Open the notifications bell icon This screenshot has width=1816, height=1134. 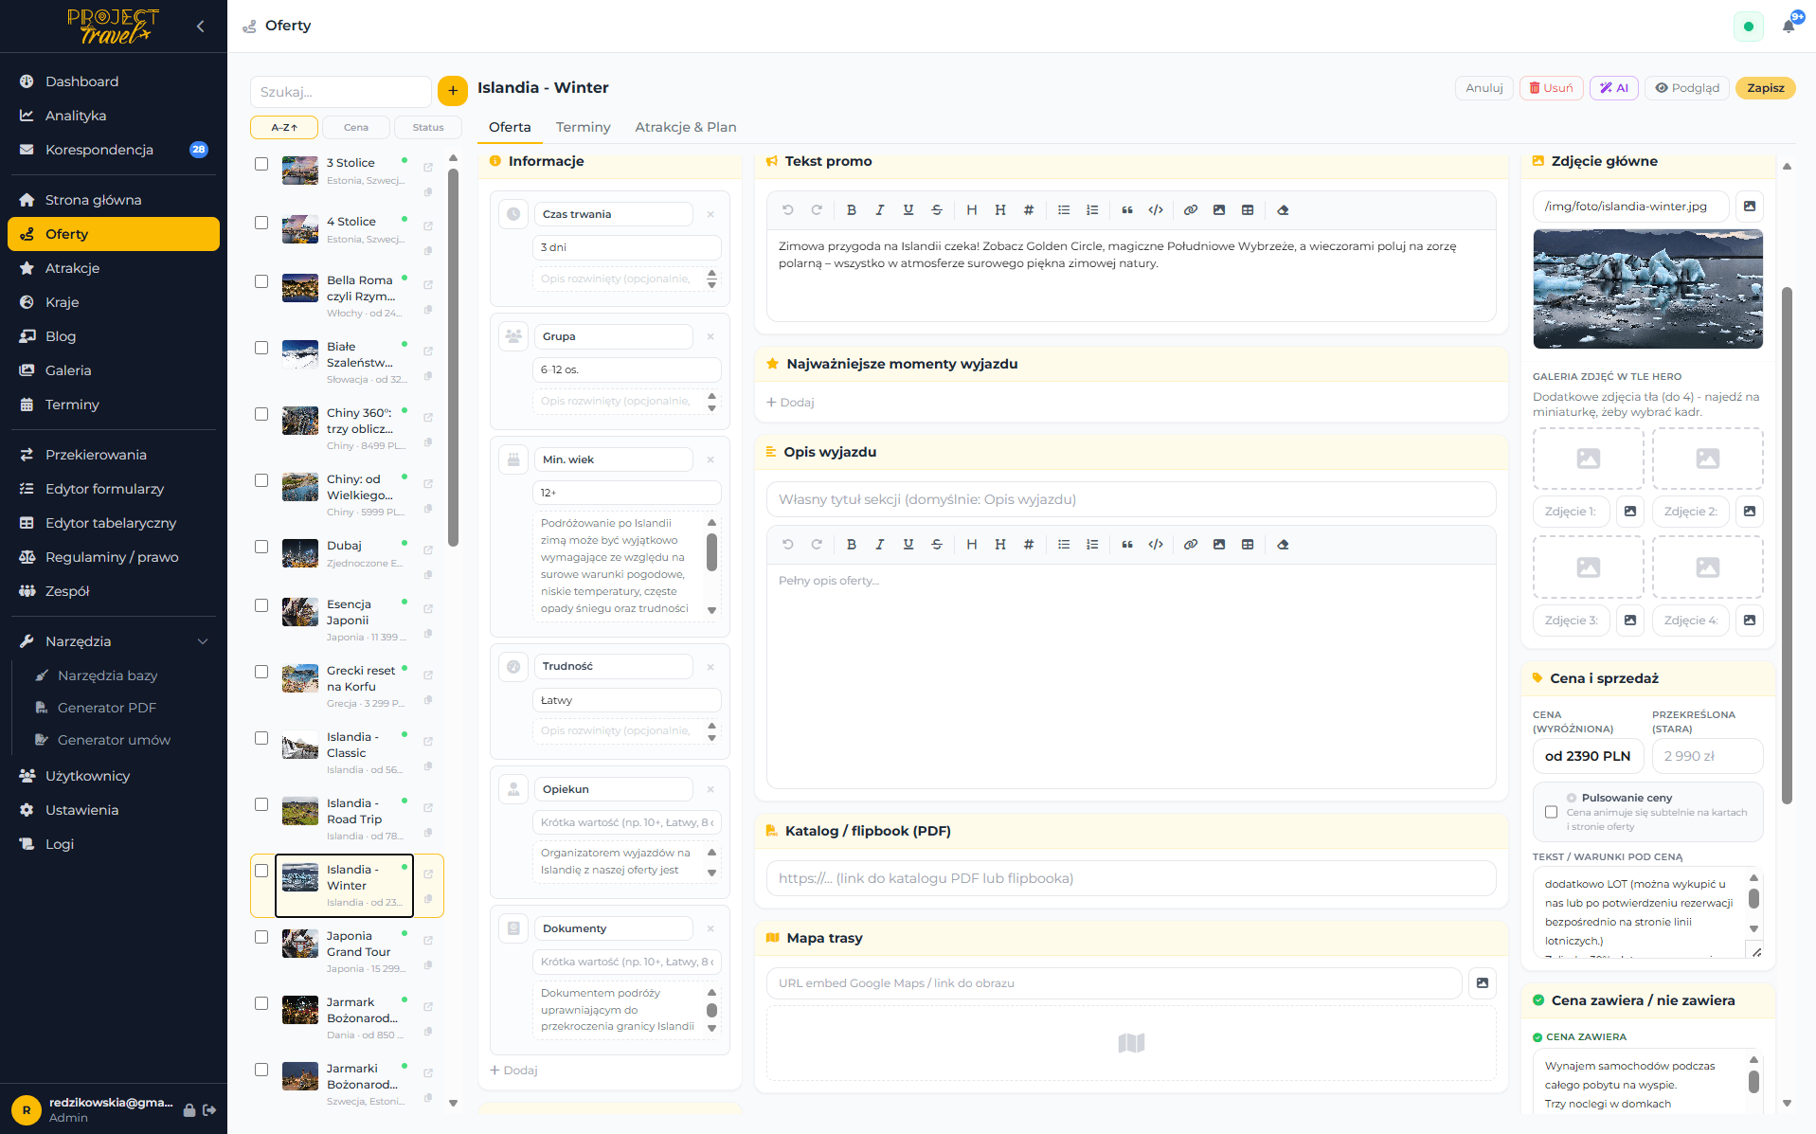click(1789, 27)
